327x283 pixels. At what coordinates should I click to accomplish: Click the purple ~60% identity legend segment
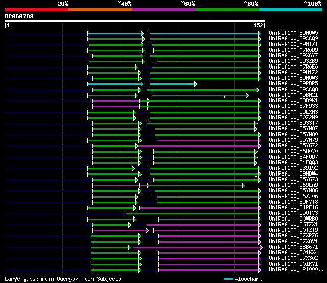pos(163,9)
